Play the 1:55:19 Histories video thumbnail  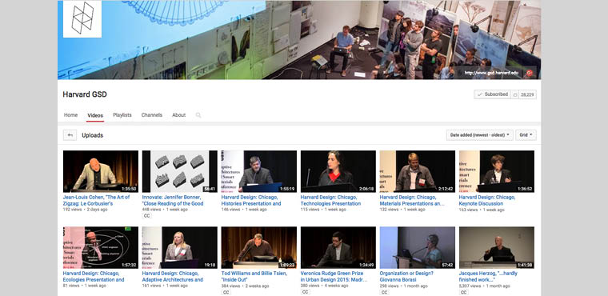tap(259, 171)
